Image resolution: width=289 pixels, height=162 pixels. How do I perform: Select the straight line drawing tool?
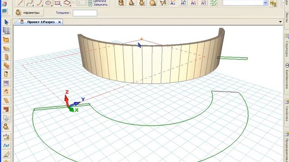(x=20, y=3)
